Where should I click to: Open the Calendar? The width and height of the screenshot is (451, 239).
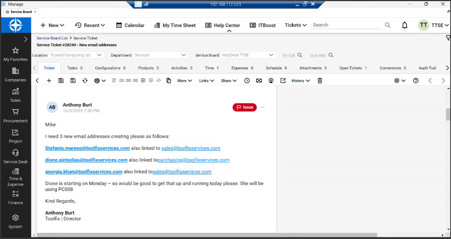(130, 25)
